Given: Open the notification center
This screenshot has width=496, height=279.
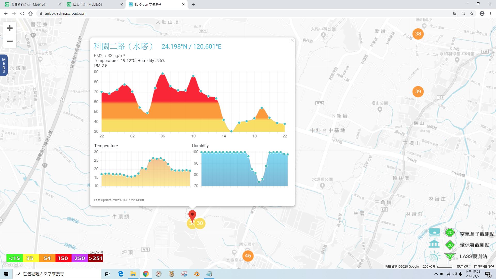Looking at the screenshot, I should 488,274.
